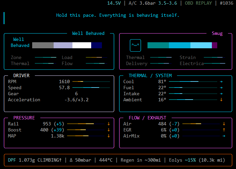Click the Delivery label in Smug panel
This screenshot has height=169, width=236.
137,63
